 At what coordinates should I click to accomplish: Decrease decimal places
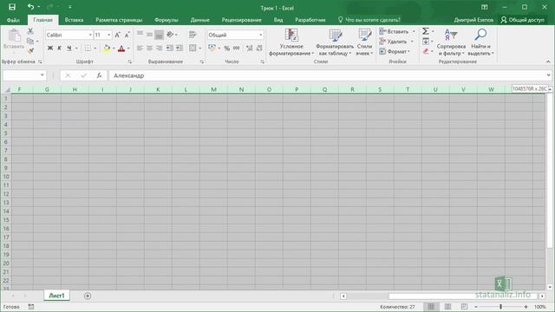point(259,49)
